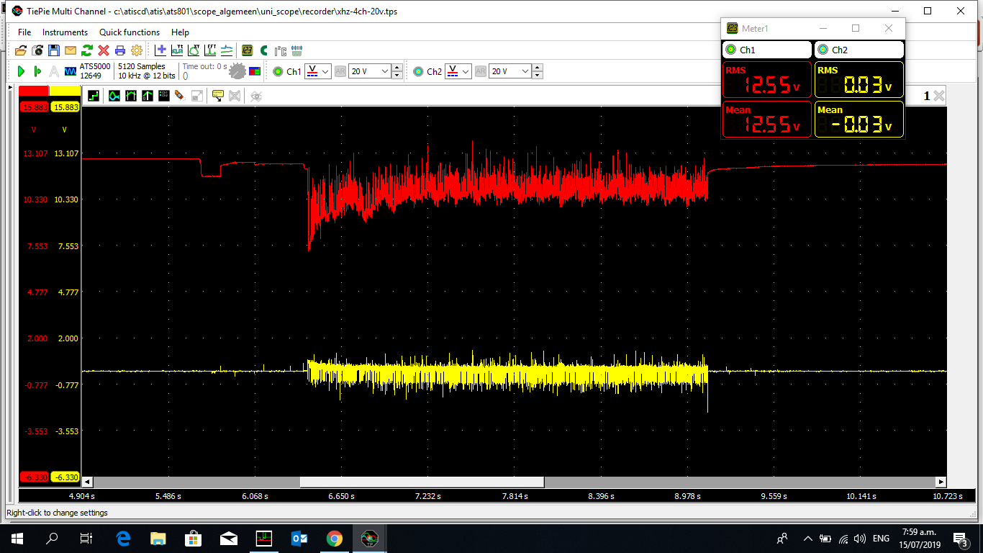Click Ch2 Mean -0.03 V reading
983x553 pixels.
[x=859, y=120]
